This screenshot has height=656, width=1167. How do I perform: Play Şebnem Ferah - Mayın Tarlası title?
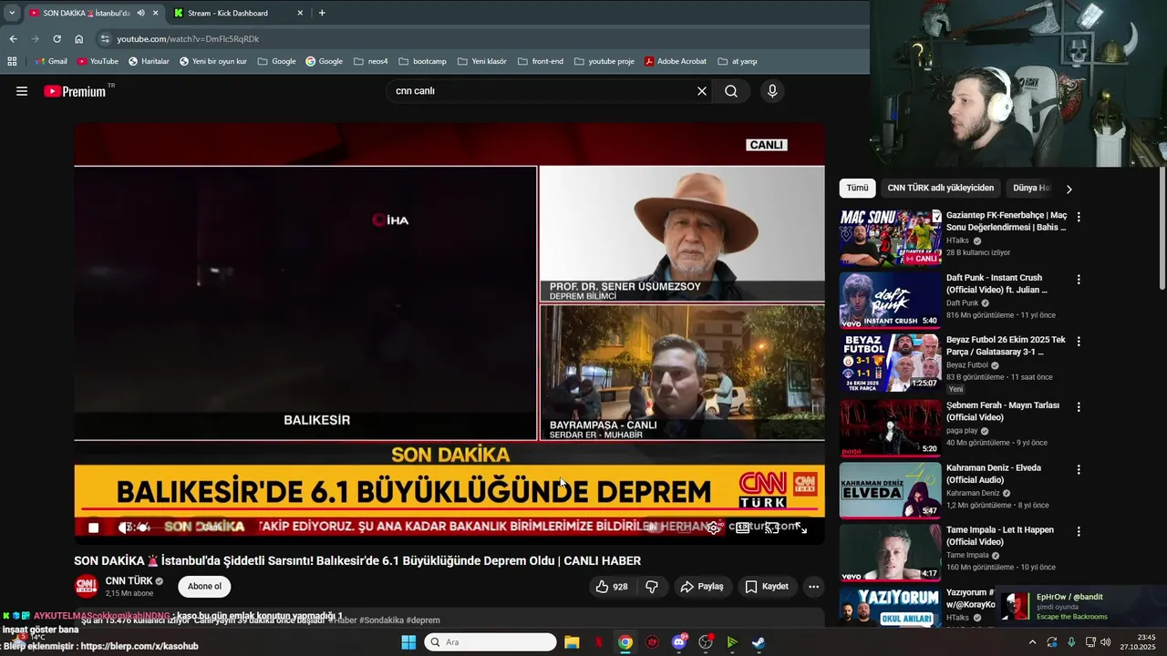pos(1003,411)
